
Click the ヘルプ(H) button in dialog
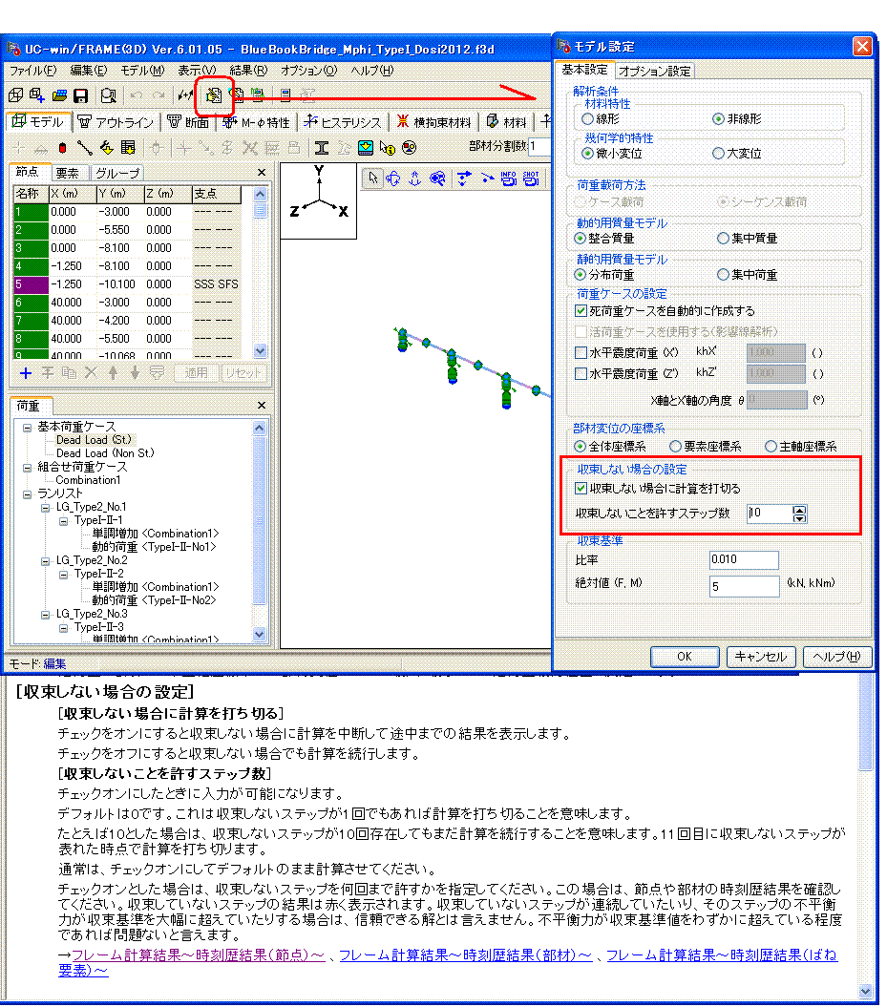(x=836, y=657)
